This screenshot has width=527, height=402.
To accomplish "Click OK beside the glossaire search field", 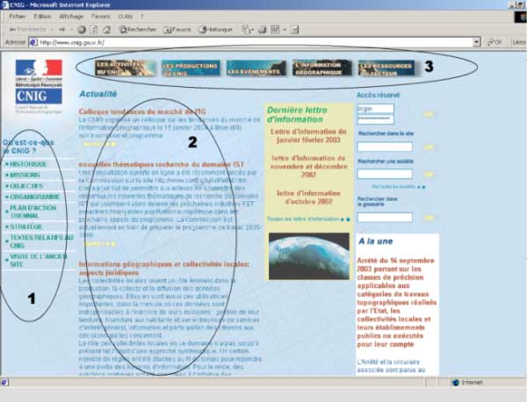I will pos(429,218).
